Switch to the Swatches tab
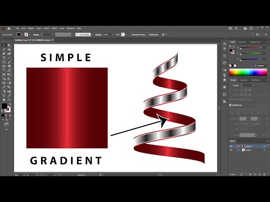 click(x=242, y=42)
